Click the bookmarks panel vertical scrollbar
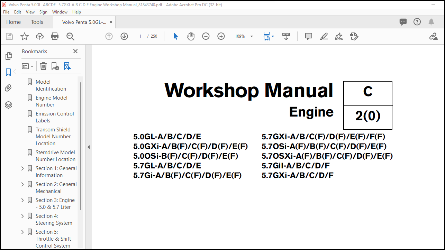 coord(80,146)
